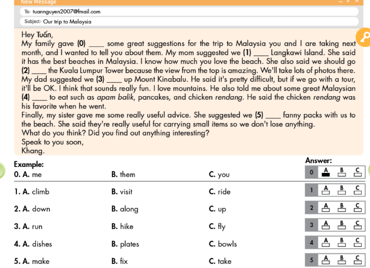Mark bubble B for question 3
Viewport: 370px width, 268px height.
pos(341,225)
